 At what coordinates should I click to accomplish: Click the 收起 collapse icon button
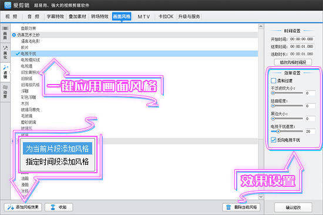(x=59, y=207)
